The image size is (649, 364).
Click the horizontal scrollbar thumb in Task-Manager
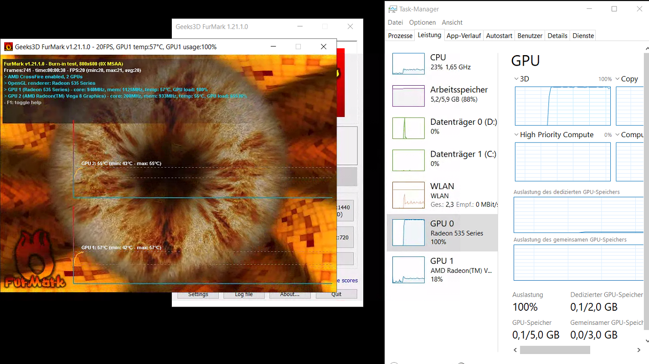555,350
